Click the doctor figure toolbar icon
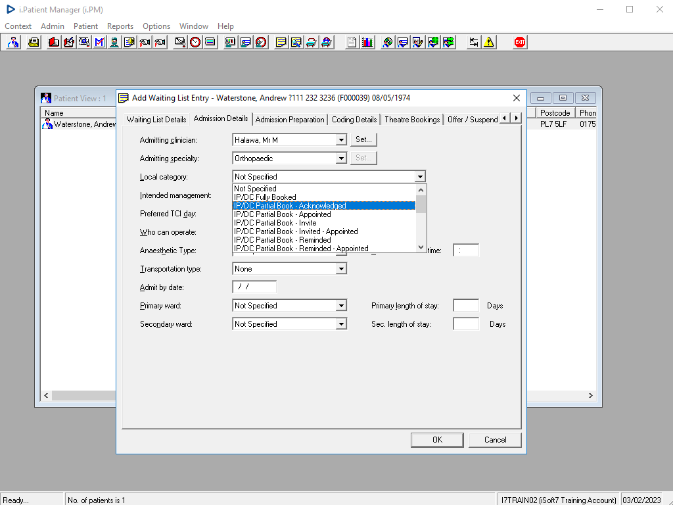This screenshot has height=505, width=673. coord(13,42)
